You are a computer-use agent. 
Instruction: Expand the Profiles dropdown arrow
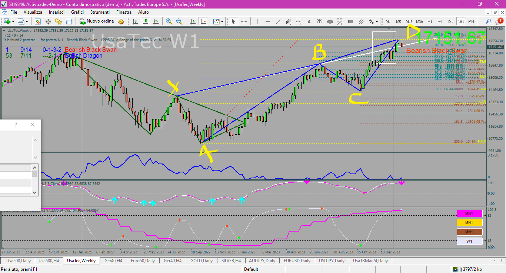coord(27,21)
